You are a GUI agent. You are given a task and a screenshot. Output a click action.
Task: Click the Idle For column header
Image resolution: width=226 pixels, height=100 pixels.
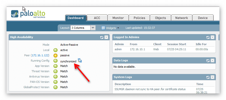201,44
